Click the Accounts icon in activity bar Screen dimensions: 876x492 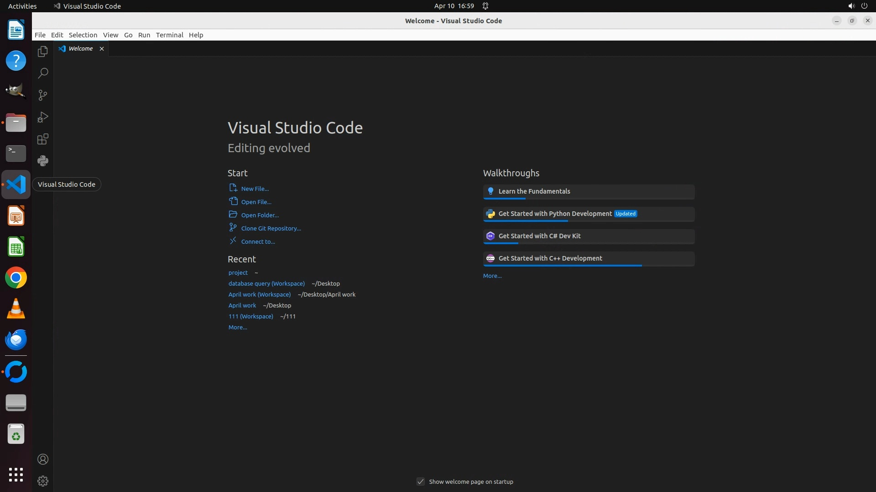[x=43, y=459]
